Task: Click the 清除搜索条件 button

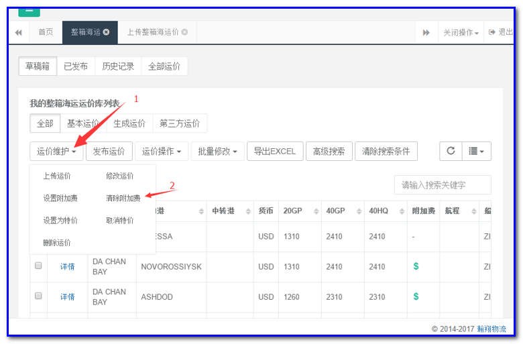Action: click(386, 151)
